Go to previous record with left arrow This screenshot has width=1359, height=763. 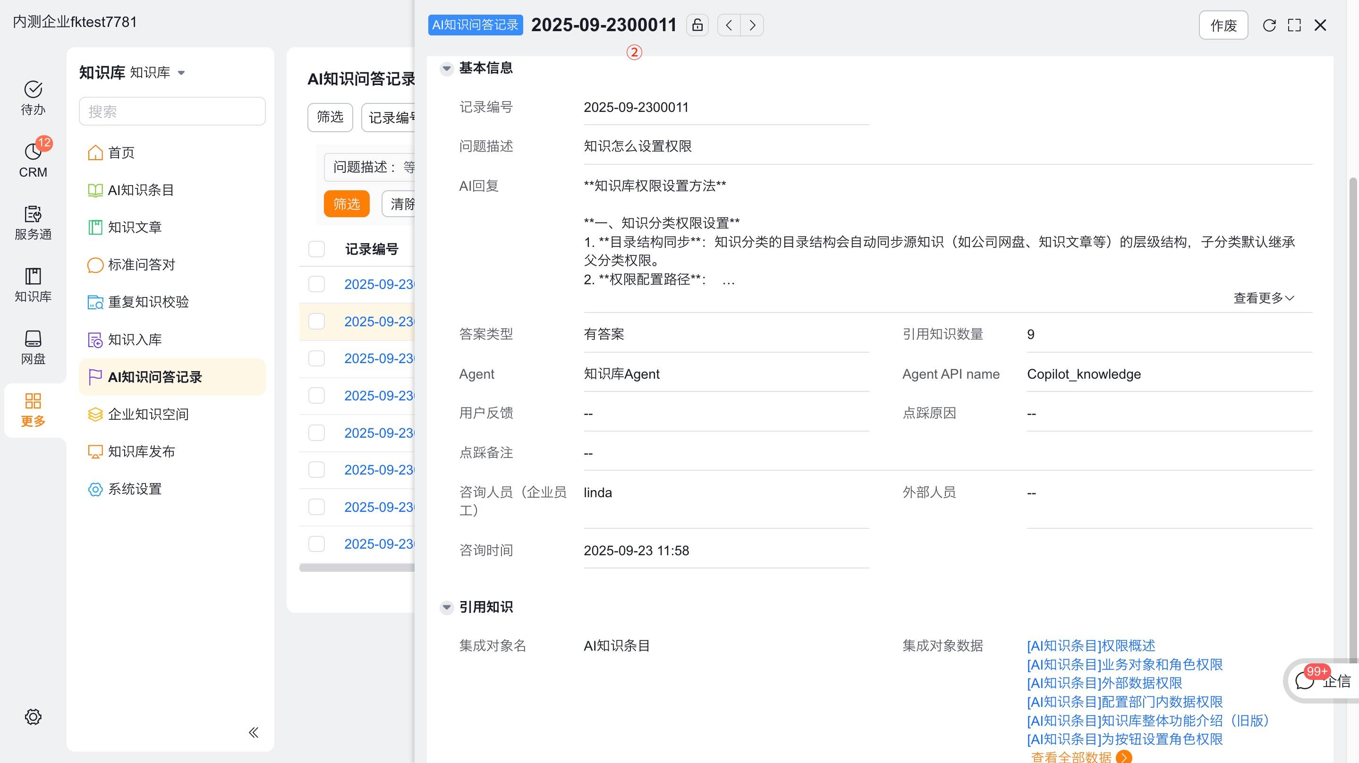tap(729, 25)
